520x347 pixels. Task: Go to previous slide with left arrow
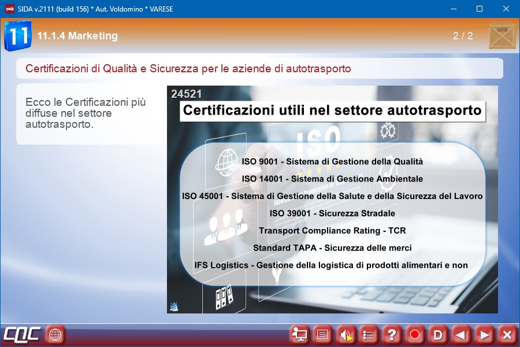[461, 334]
